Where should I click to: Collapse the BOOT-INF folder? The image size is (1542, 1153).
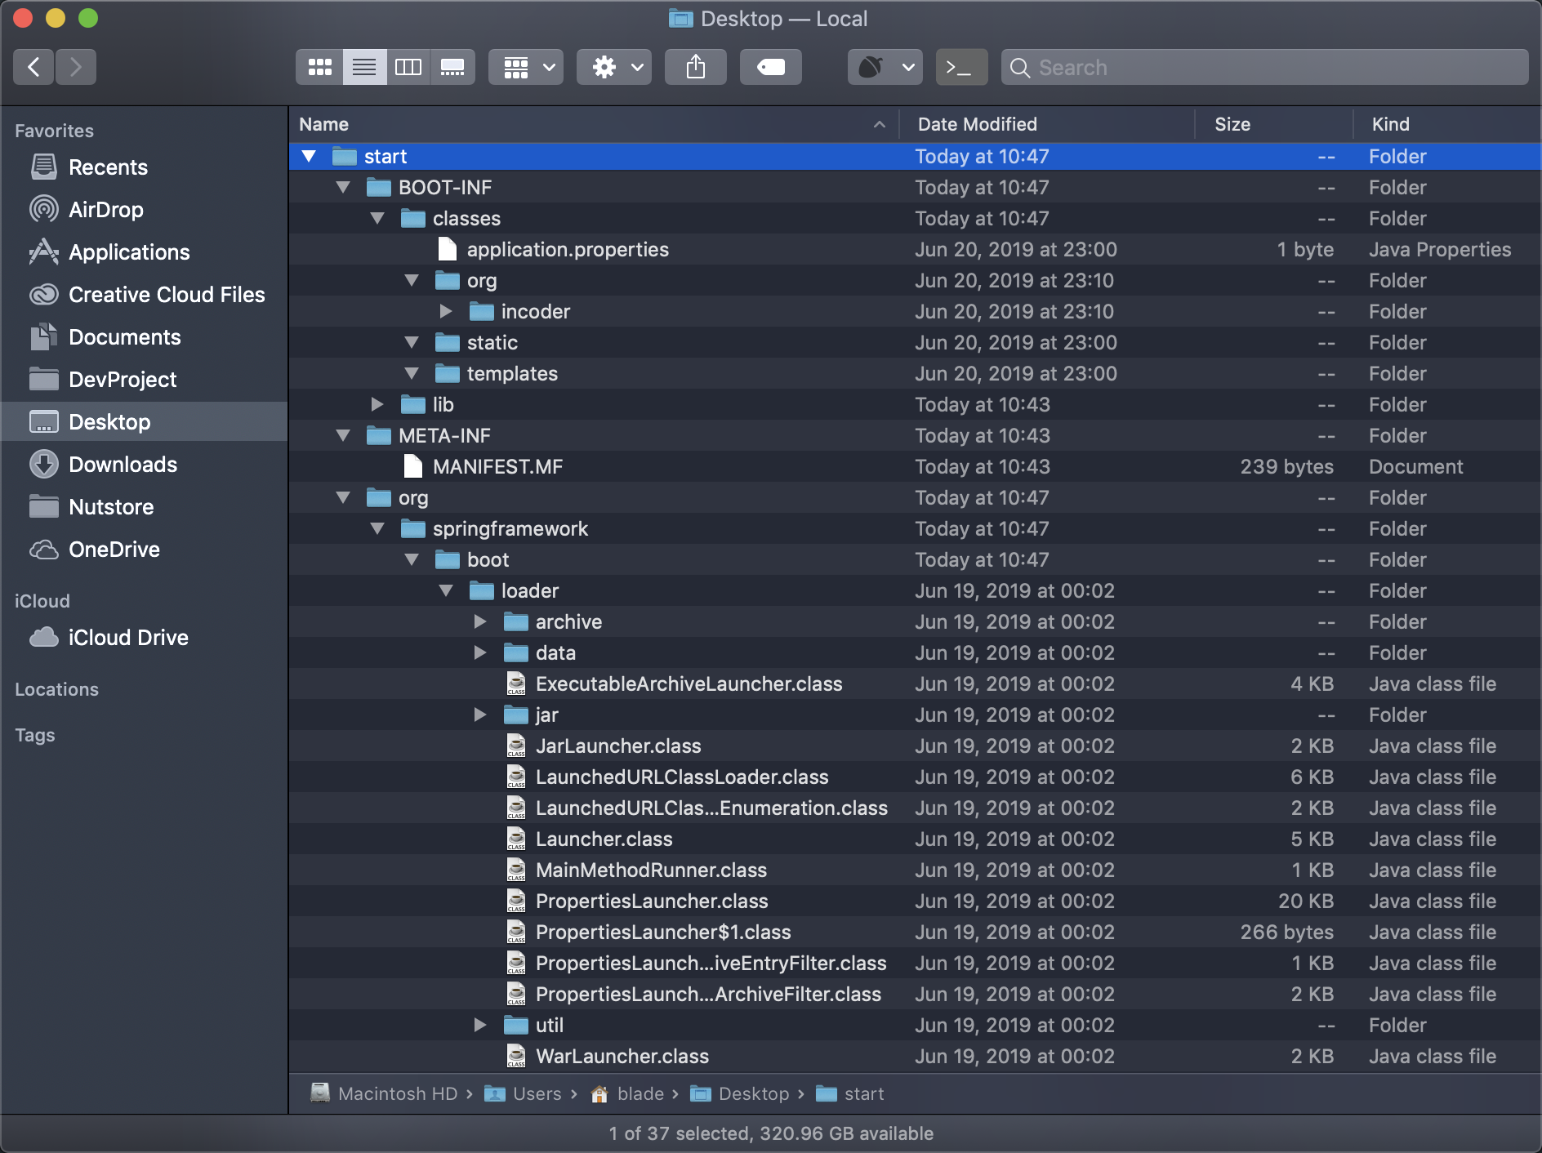tap(343, 187)
